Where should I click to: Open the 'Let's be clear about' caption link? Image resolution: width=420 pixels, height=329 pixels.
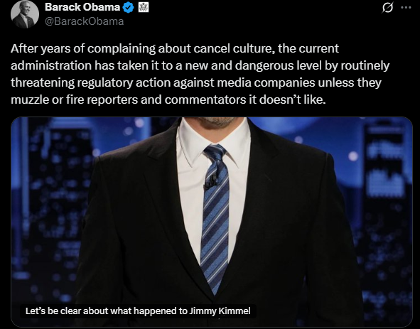138,311
